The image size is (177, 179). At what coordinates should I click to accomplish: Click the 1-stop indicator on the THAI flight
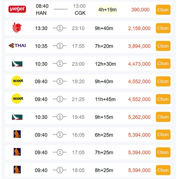(60, 46)
